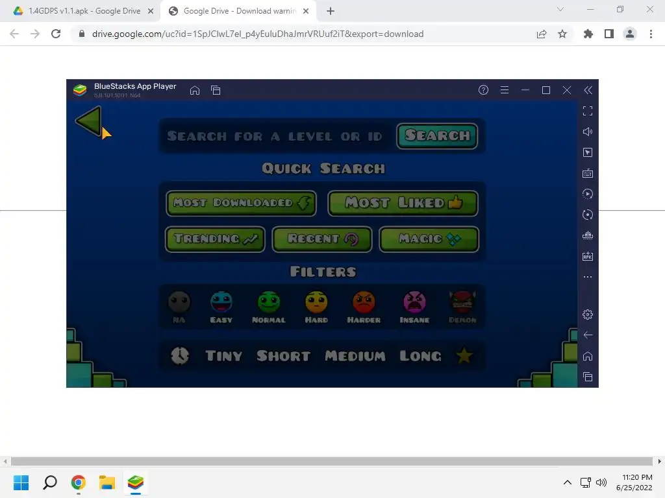The width and height of the screenshot is (665, 498).
Task: Click BlueStacks rotate sync icon
Action: pyautogui.click(x=588, y=215)
